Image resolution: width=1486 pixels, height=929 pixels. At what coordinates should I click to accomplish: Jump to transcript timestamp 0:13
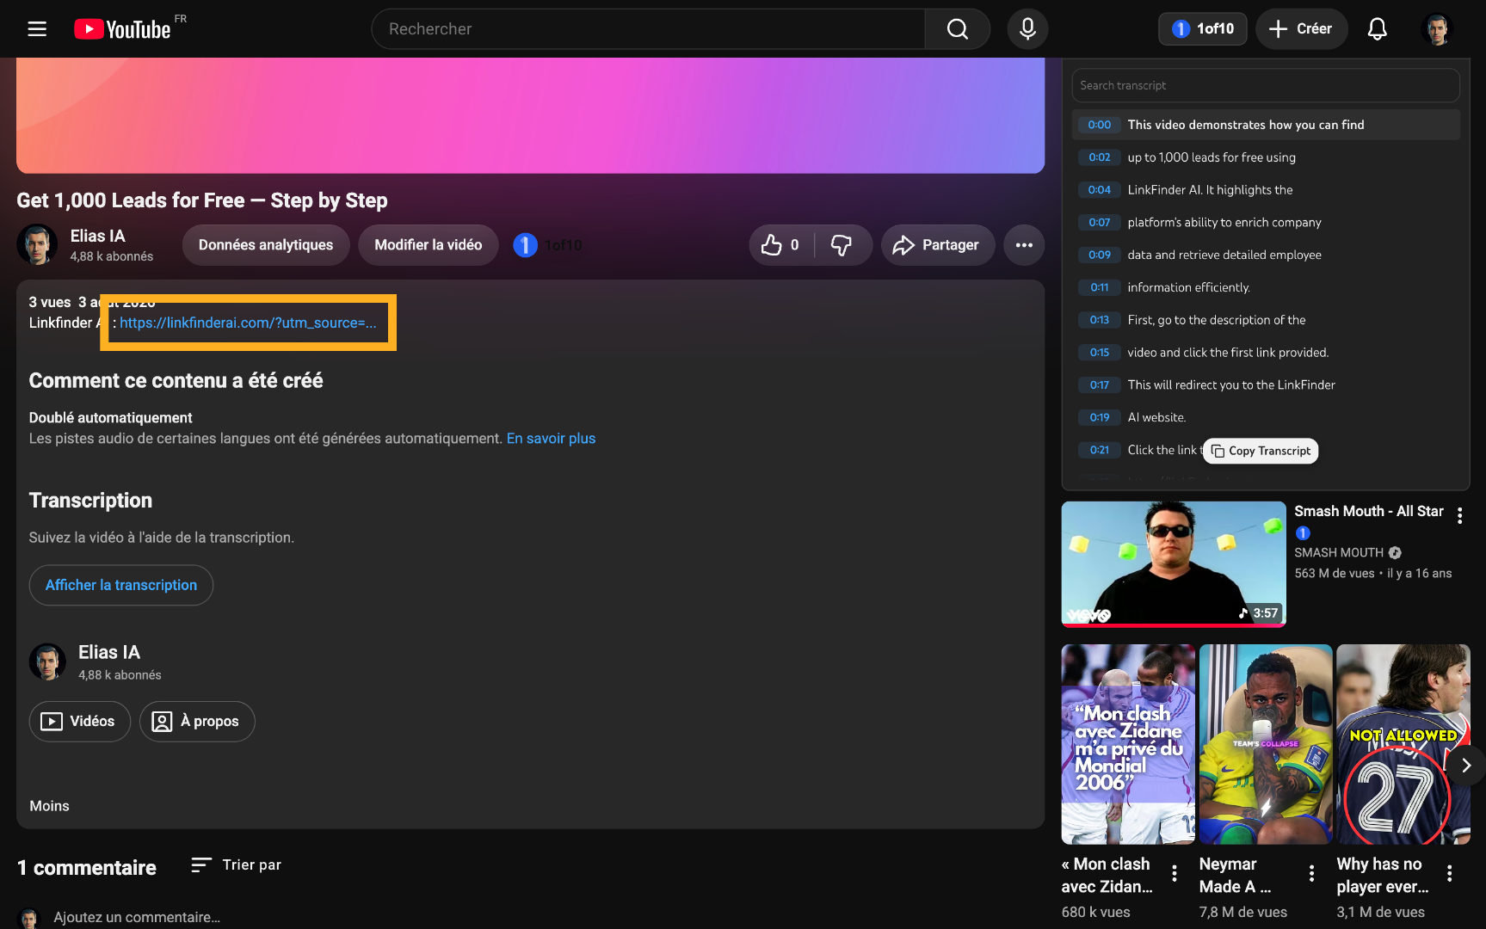(x=1100, y=320)
